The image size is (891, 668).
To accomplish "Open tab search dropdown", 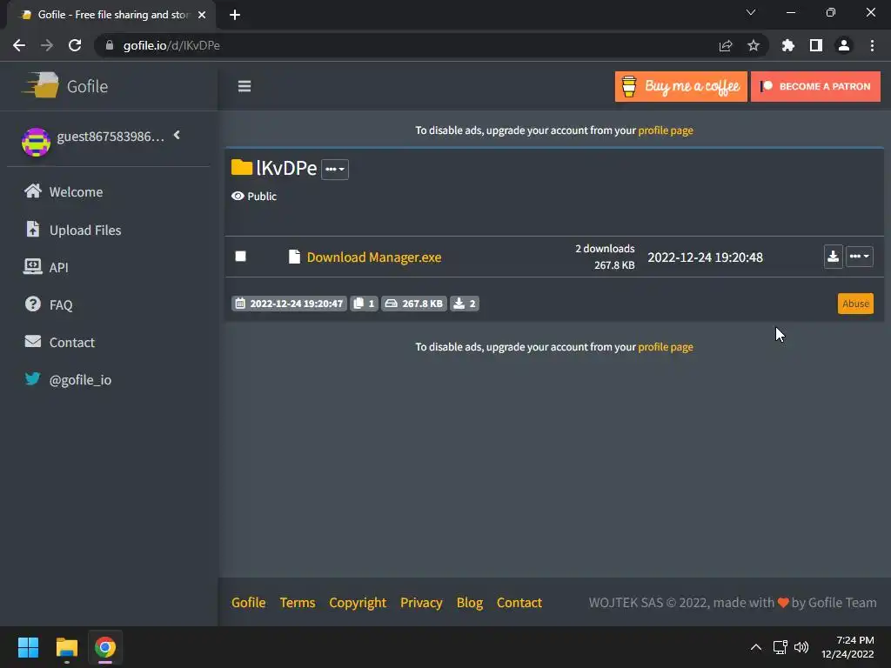I will pyautogui.click(x=751, y=12).
